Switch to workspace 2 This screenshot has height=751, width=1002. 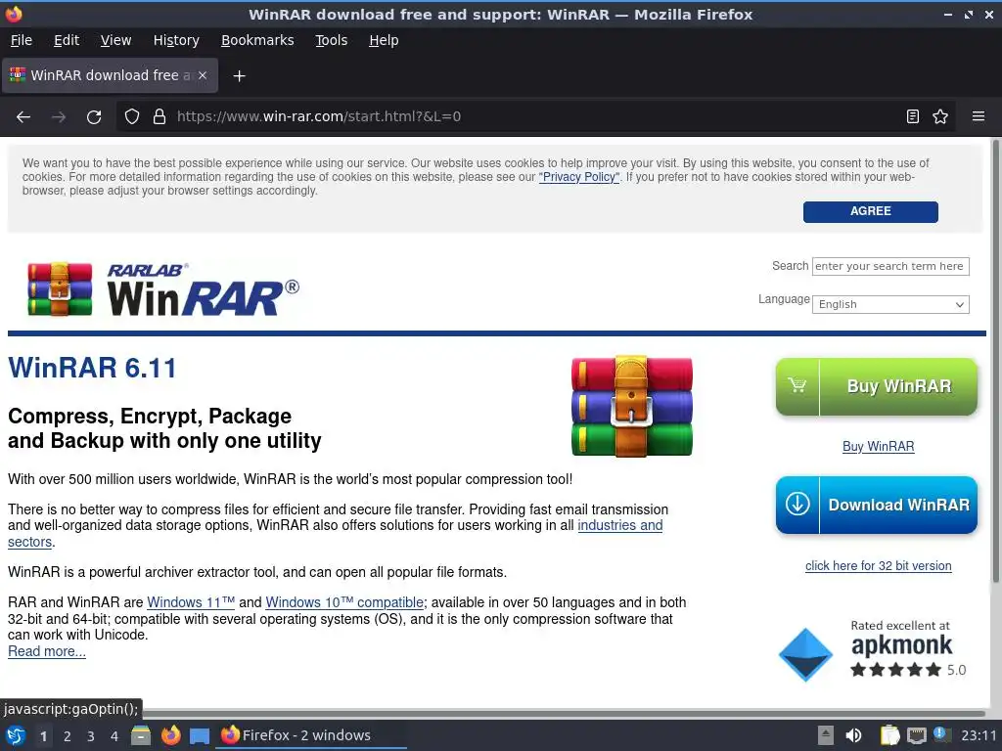[67, 736]
